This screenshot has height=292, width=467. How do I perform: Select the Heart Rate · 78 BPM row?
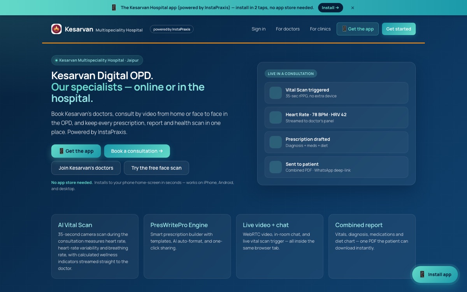(x=336, y=118)
